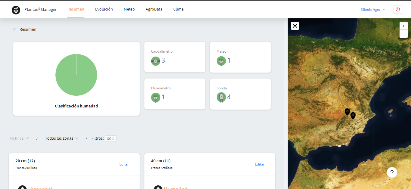Click the green humidity pie chart
Screen dimensions: 411x189
[x=76, y=75]
